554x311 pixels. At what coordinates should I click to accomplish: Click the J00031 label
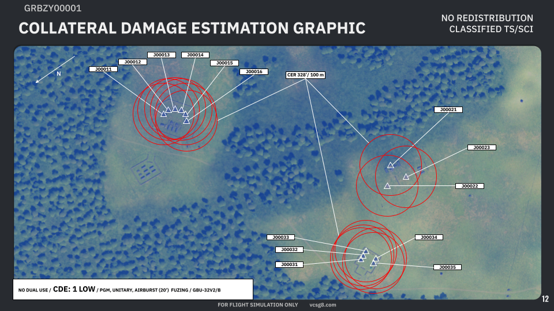pyautogui.click(x=289, y=264)
